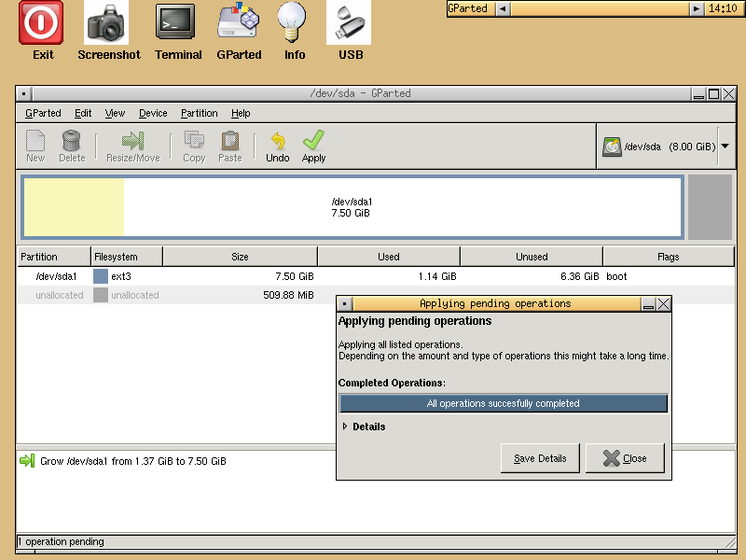
Task: Open the GParted window menu button in titlebar
Action: [24, 94]
